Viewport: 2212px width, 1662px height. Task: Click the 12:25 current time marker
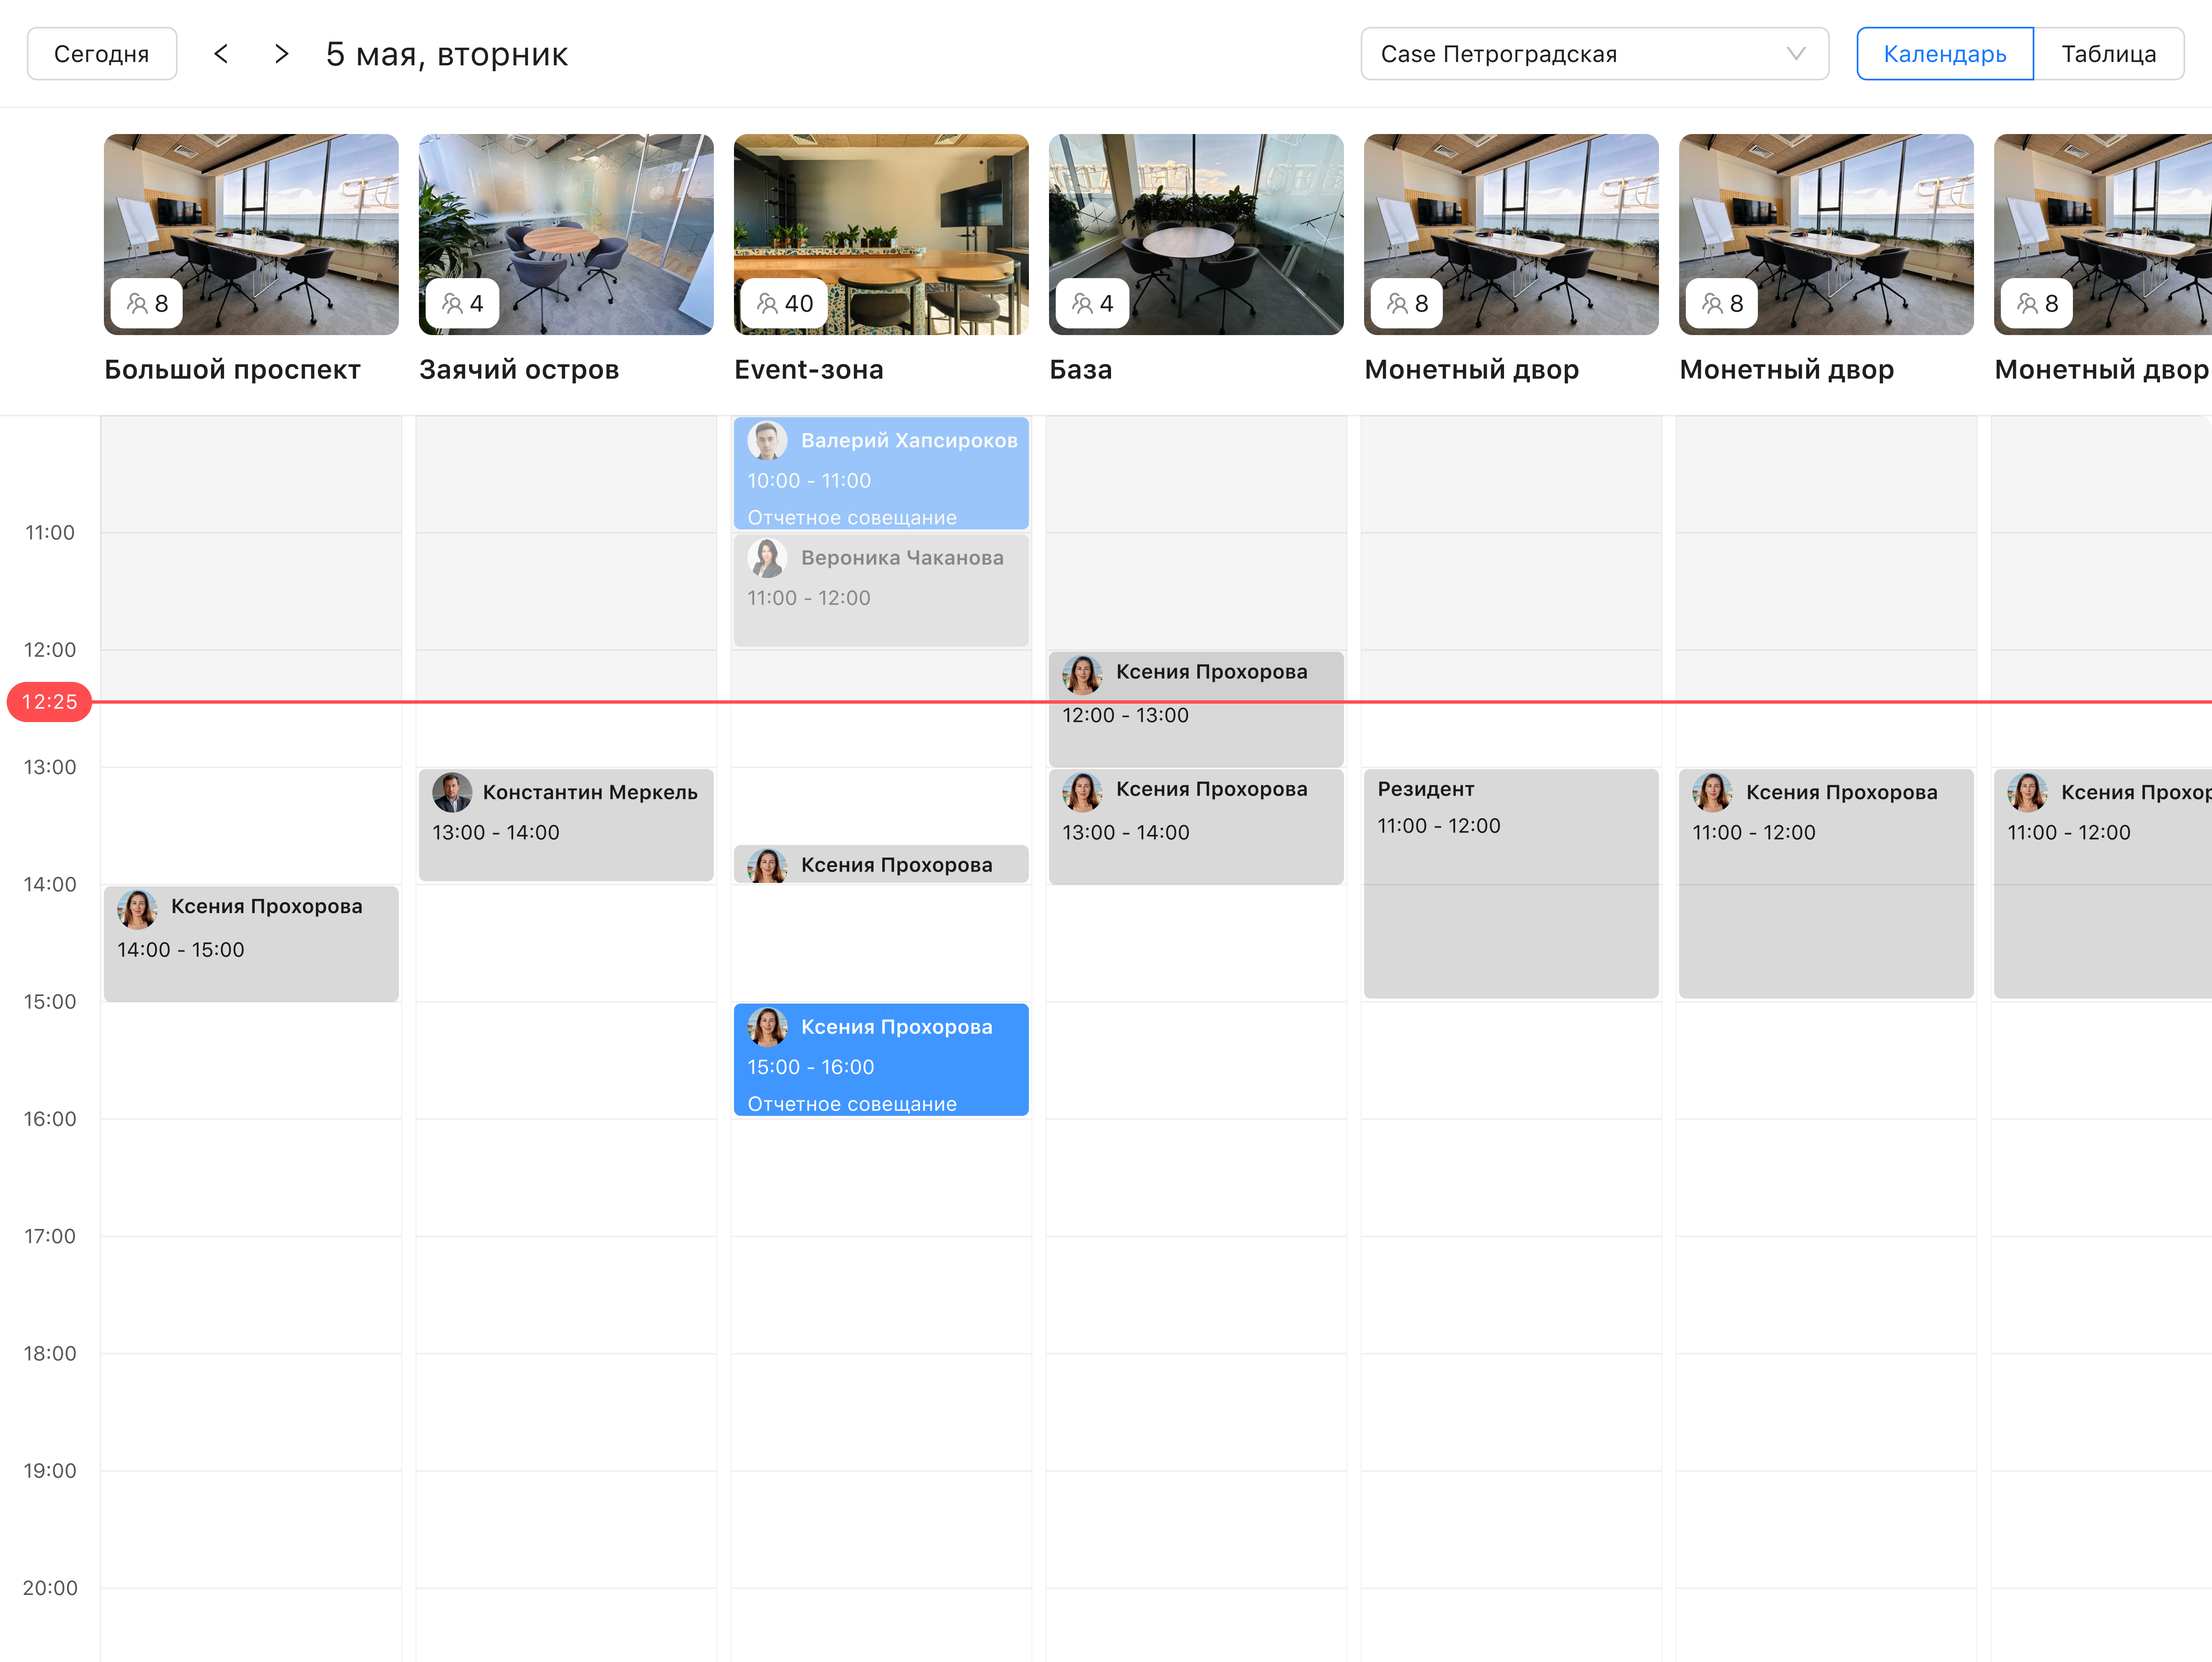click(x=49, y=702)
